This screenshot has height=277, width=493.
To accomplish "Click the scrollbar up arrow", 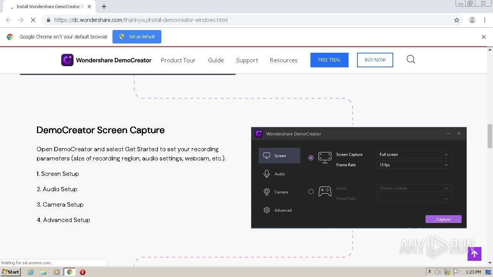I will 490,49.
